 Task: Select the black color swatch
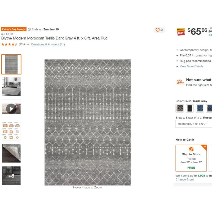[x=190, y=108]
